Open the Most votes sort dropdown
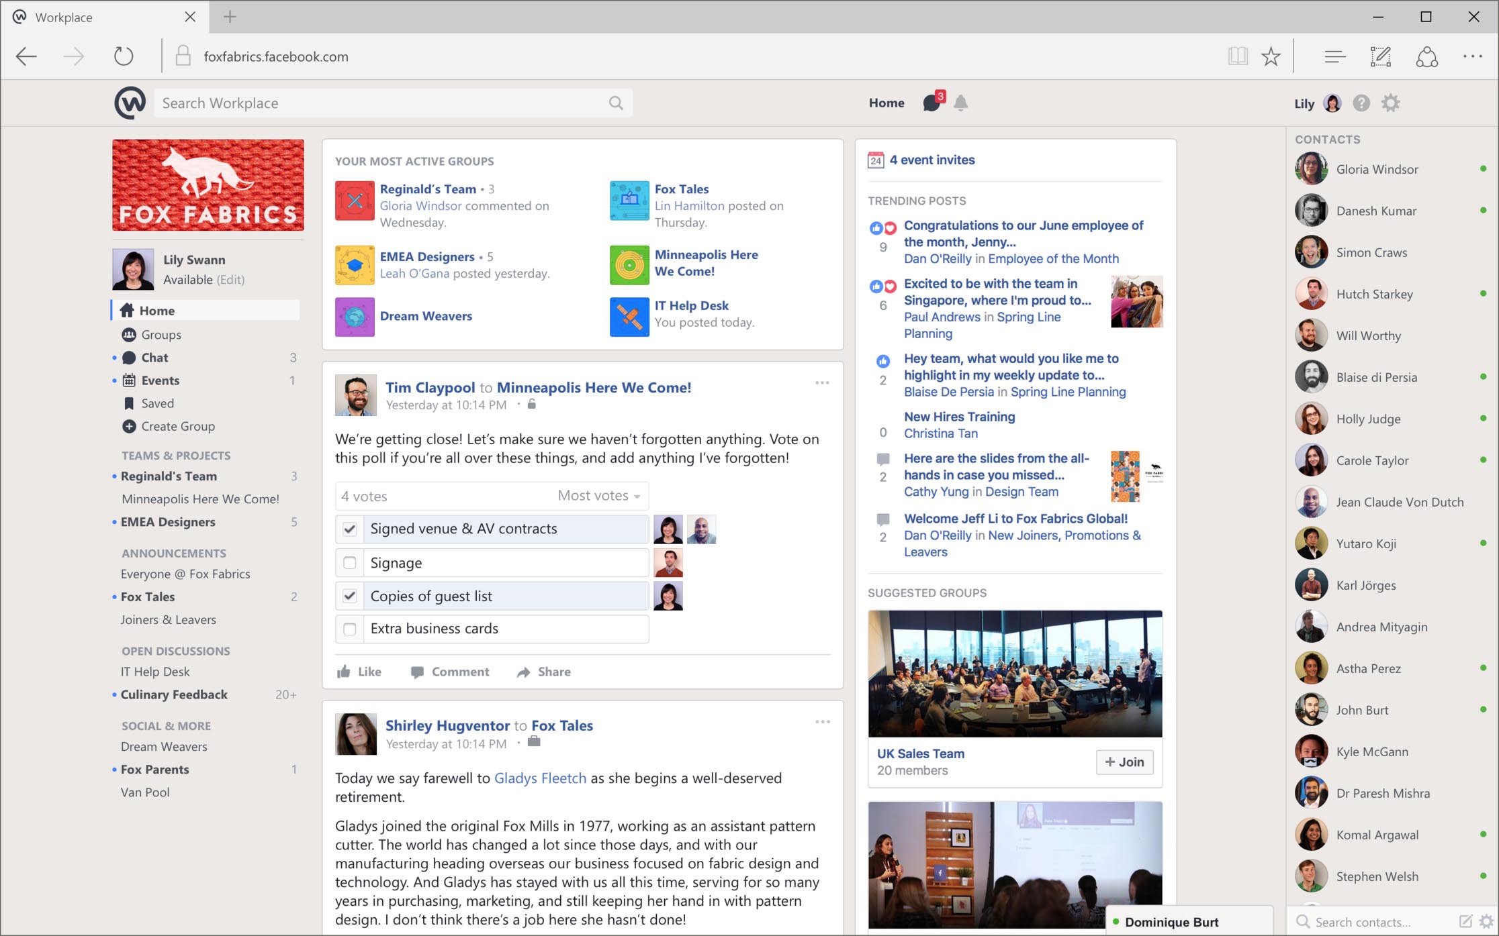The width and height of the screenshot is (1499, 936). point(597,496)
